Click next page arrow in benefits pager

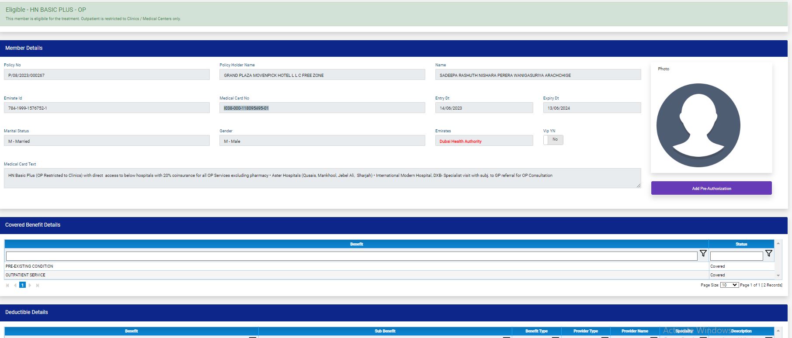30,285
